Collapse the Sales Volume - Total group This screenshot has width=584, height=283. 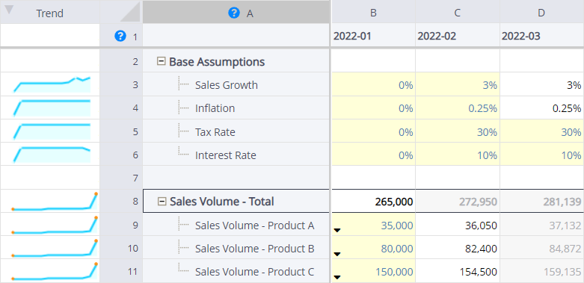(162, 202)
